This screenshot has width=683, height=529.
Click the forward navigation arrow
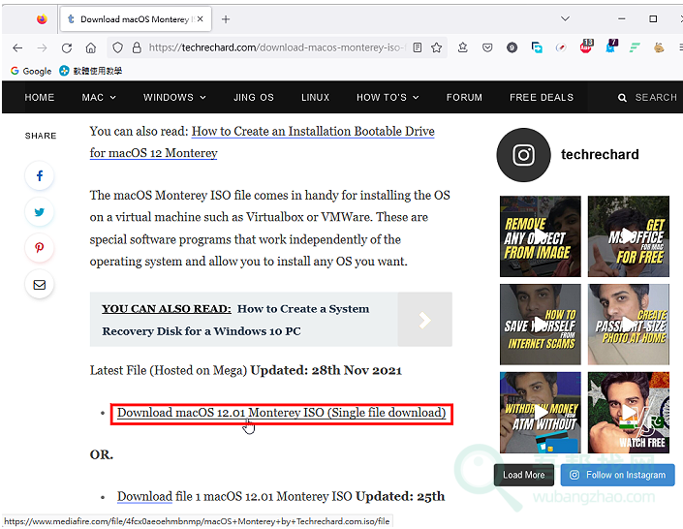(x=42, y=47)
